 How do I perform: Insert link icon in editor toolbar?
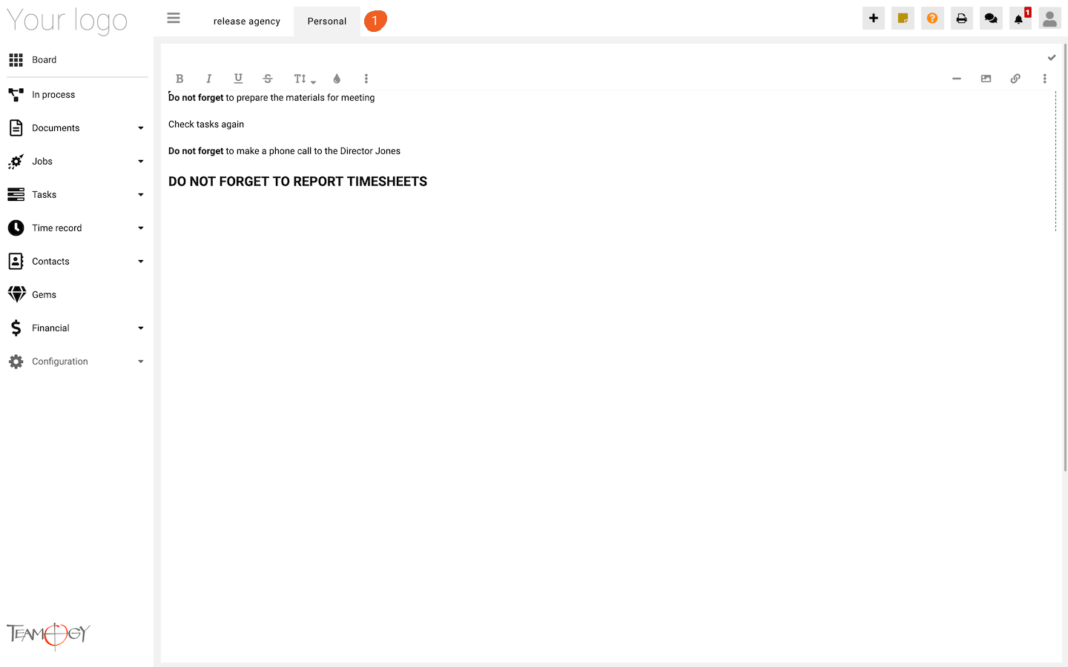coord(1015,79)
